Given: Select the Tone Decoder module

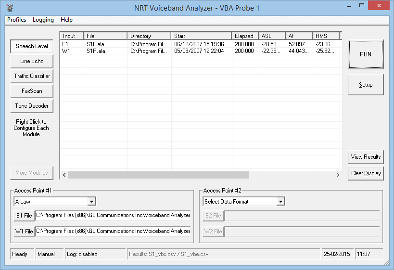Looking at the screenshot, I should click(32, 106).
